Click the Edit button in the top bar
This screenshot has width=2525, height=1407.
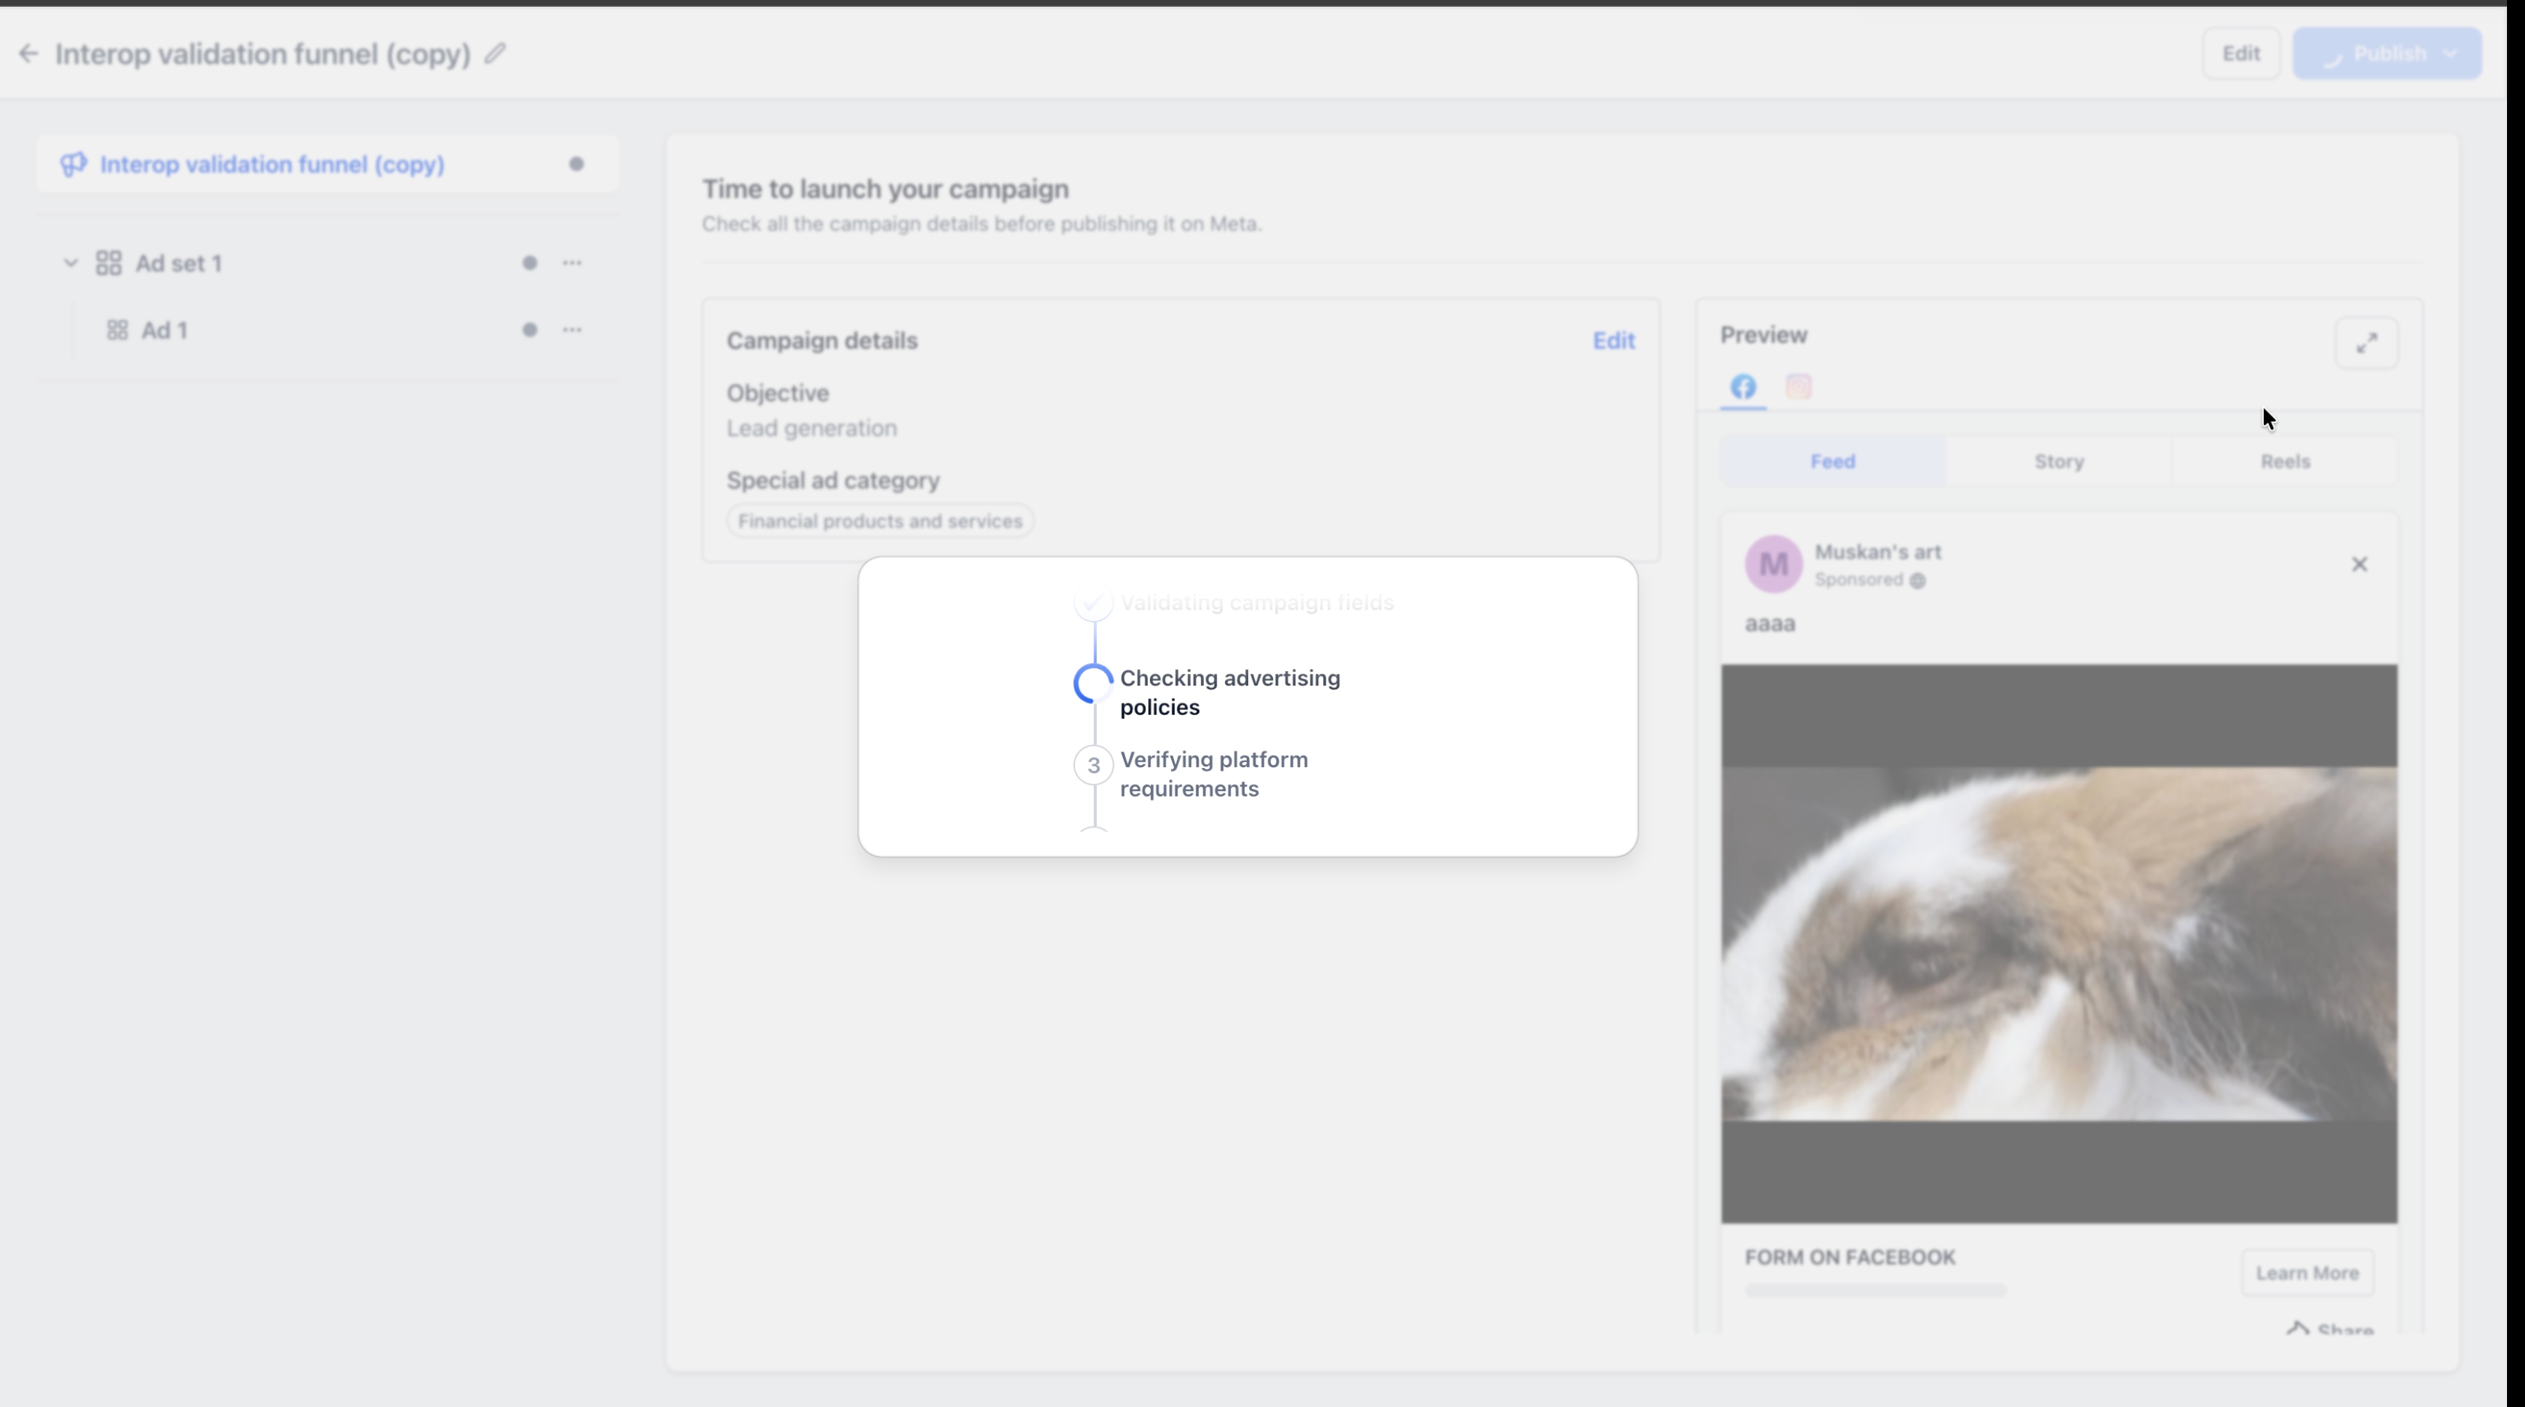point(2241,53)
